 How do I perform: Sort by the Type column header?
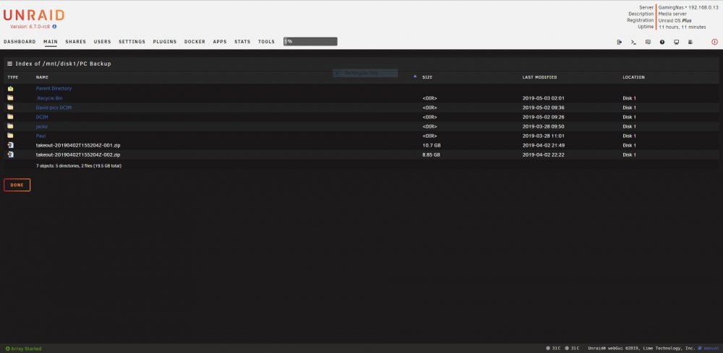point(13,77)
